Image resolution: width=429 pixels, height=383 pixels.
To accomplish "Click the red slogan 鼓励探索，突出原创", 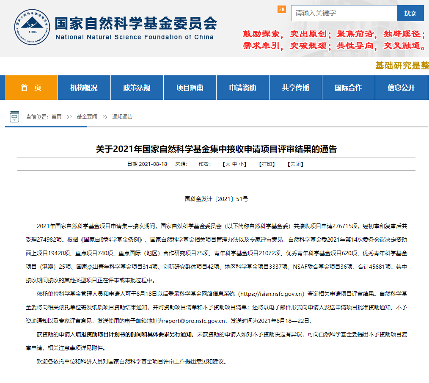I will pos(287,34).
